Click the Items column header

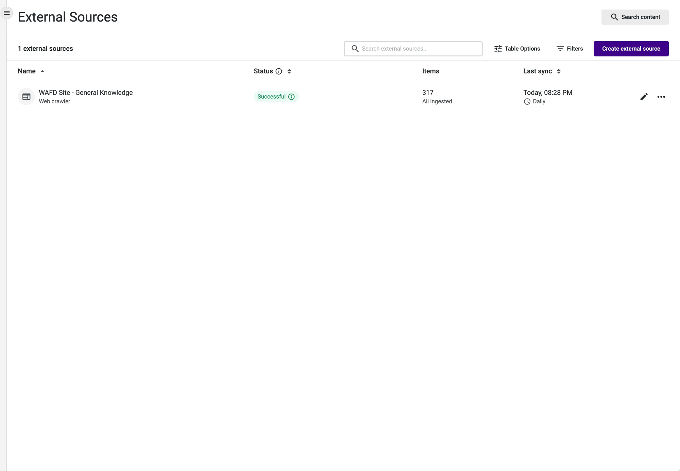point(430,71)
